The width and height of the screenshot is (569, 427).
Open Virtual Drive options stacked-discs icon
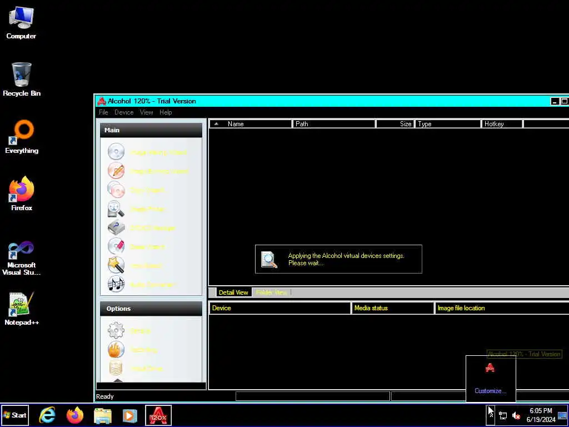click(x=116, y=368)
